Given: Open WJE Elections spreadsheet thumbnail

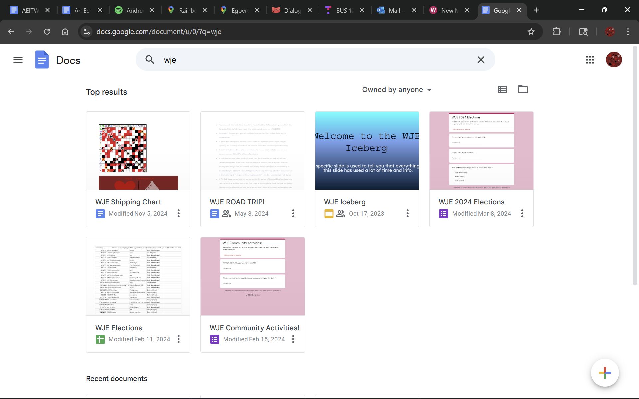Looking at the screenshot, I should coord(138,276).
